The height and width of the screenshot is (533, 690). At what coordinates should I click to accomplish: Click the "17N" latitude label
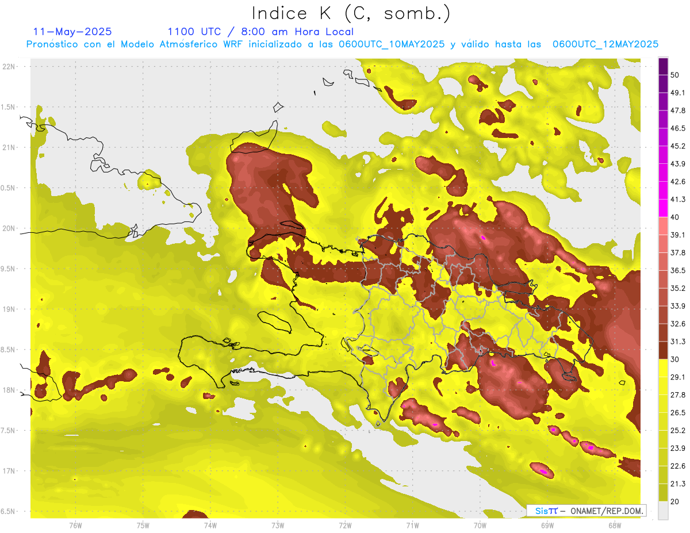coord(9,471)
